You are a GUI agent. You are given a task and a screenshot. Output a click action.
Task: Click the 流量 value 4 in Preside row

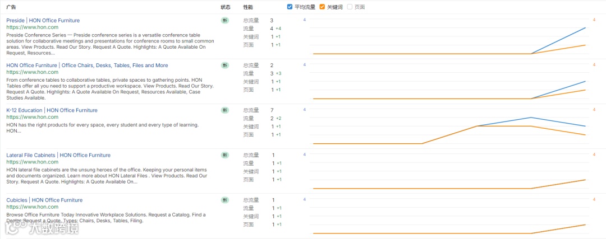click(x=272, y=29)
